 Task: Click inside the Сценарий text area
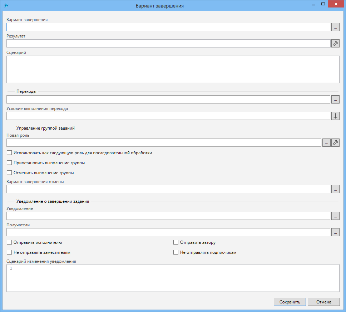pos(173,69)
